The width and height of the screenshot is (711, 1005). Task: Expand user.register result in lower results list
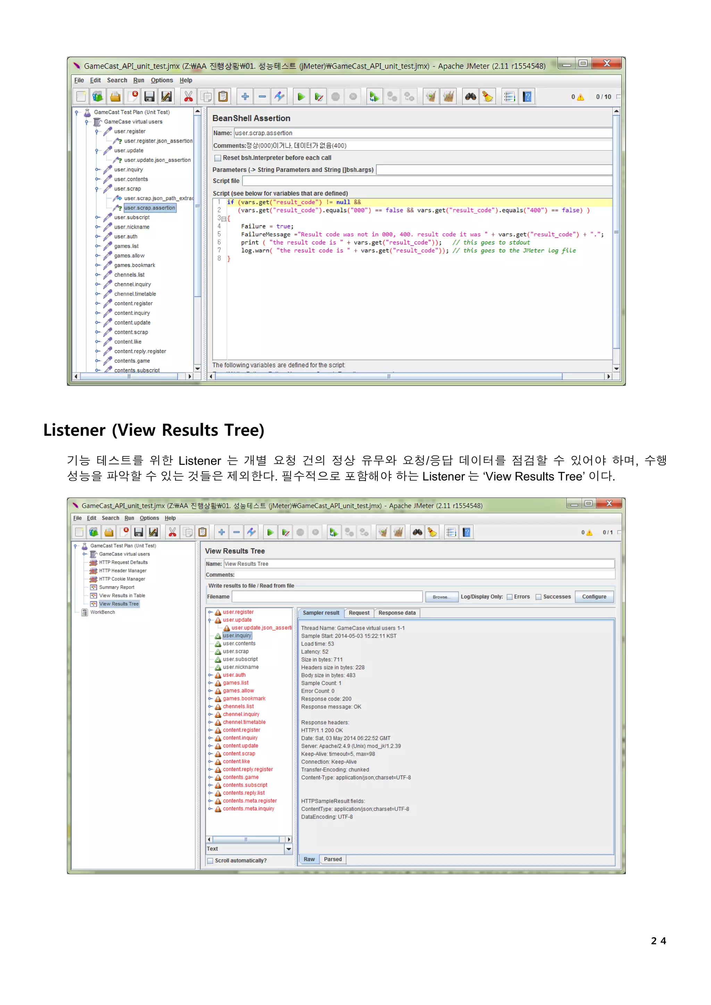click(210, 612)
